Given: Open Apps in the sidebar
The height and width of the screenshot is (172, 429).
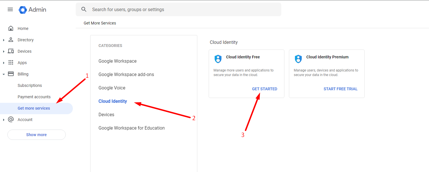Looking at the screenshot, I should point(22,63).
